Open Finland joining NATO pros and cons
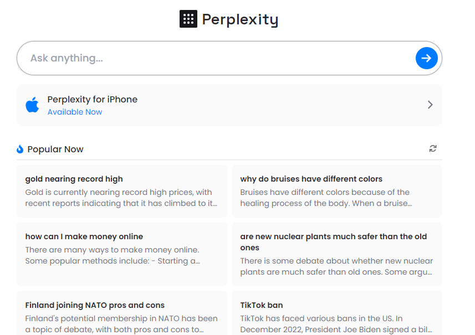The image size is (475, 335). click(x=95, y=305)
